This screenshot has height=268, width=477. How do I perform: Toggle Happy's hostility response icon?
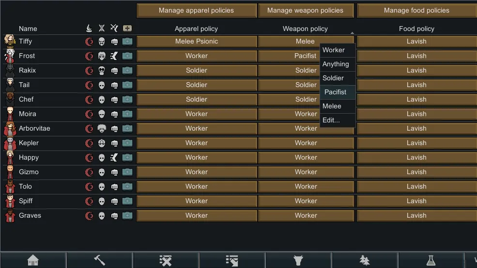pyautogui.click(x=114, y=158)
